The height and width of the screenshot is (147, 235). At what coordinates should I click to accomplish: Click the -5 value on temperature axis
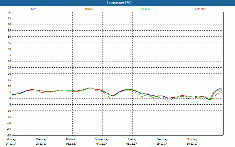pyautogui.click(x=10, y=105)
